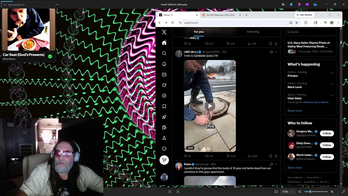This screenshot has height=196, width=348.
Task: Click Ask Gemini button
Action: coord(304,15)
